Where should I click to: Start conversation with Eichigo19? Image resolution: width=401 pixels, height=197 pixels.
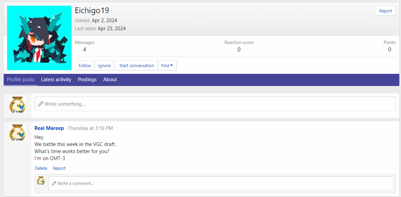pos(136,66)
